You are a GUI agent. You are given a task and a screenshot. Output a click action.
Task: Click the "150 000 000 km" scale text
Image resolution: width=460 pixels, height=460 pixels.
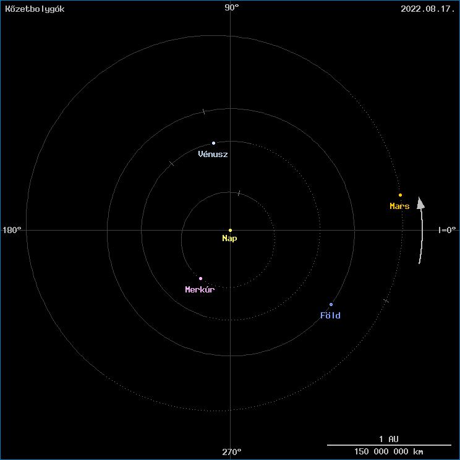tap(389, 451)
